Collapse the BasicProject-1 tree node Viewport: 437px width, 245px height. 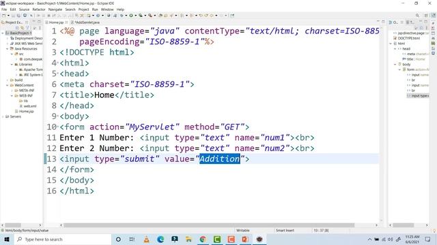click(3, 33)
